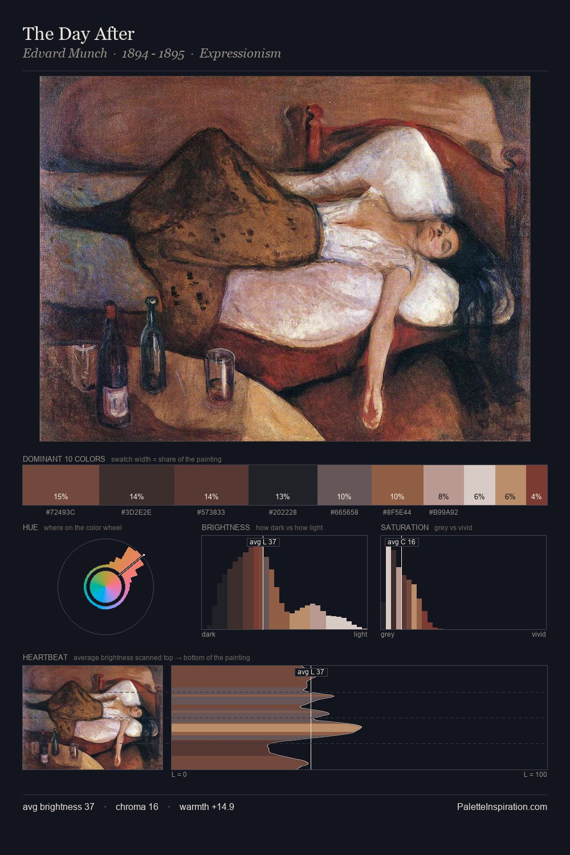570x855 pixels.
Task: Click the footer warmth +14.9 value
Action: [207, 807]
